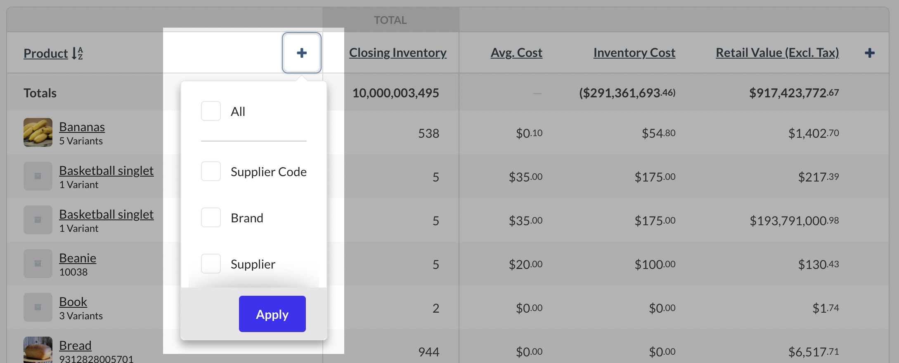Open the Bread product thumbnail
899x363 pixels.
pyautogui.click(x=38, y=350)
